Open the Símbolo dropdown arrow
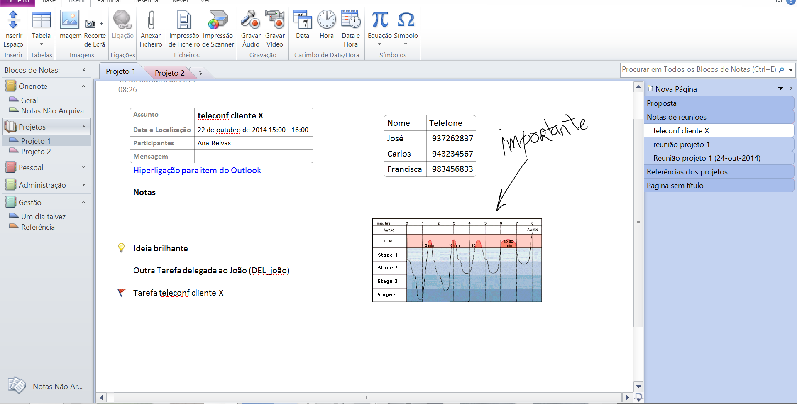The height and width of the screenshot is (404, 797). (406, 44)
